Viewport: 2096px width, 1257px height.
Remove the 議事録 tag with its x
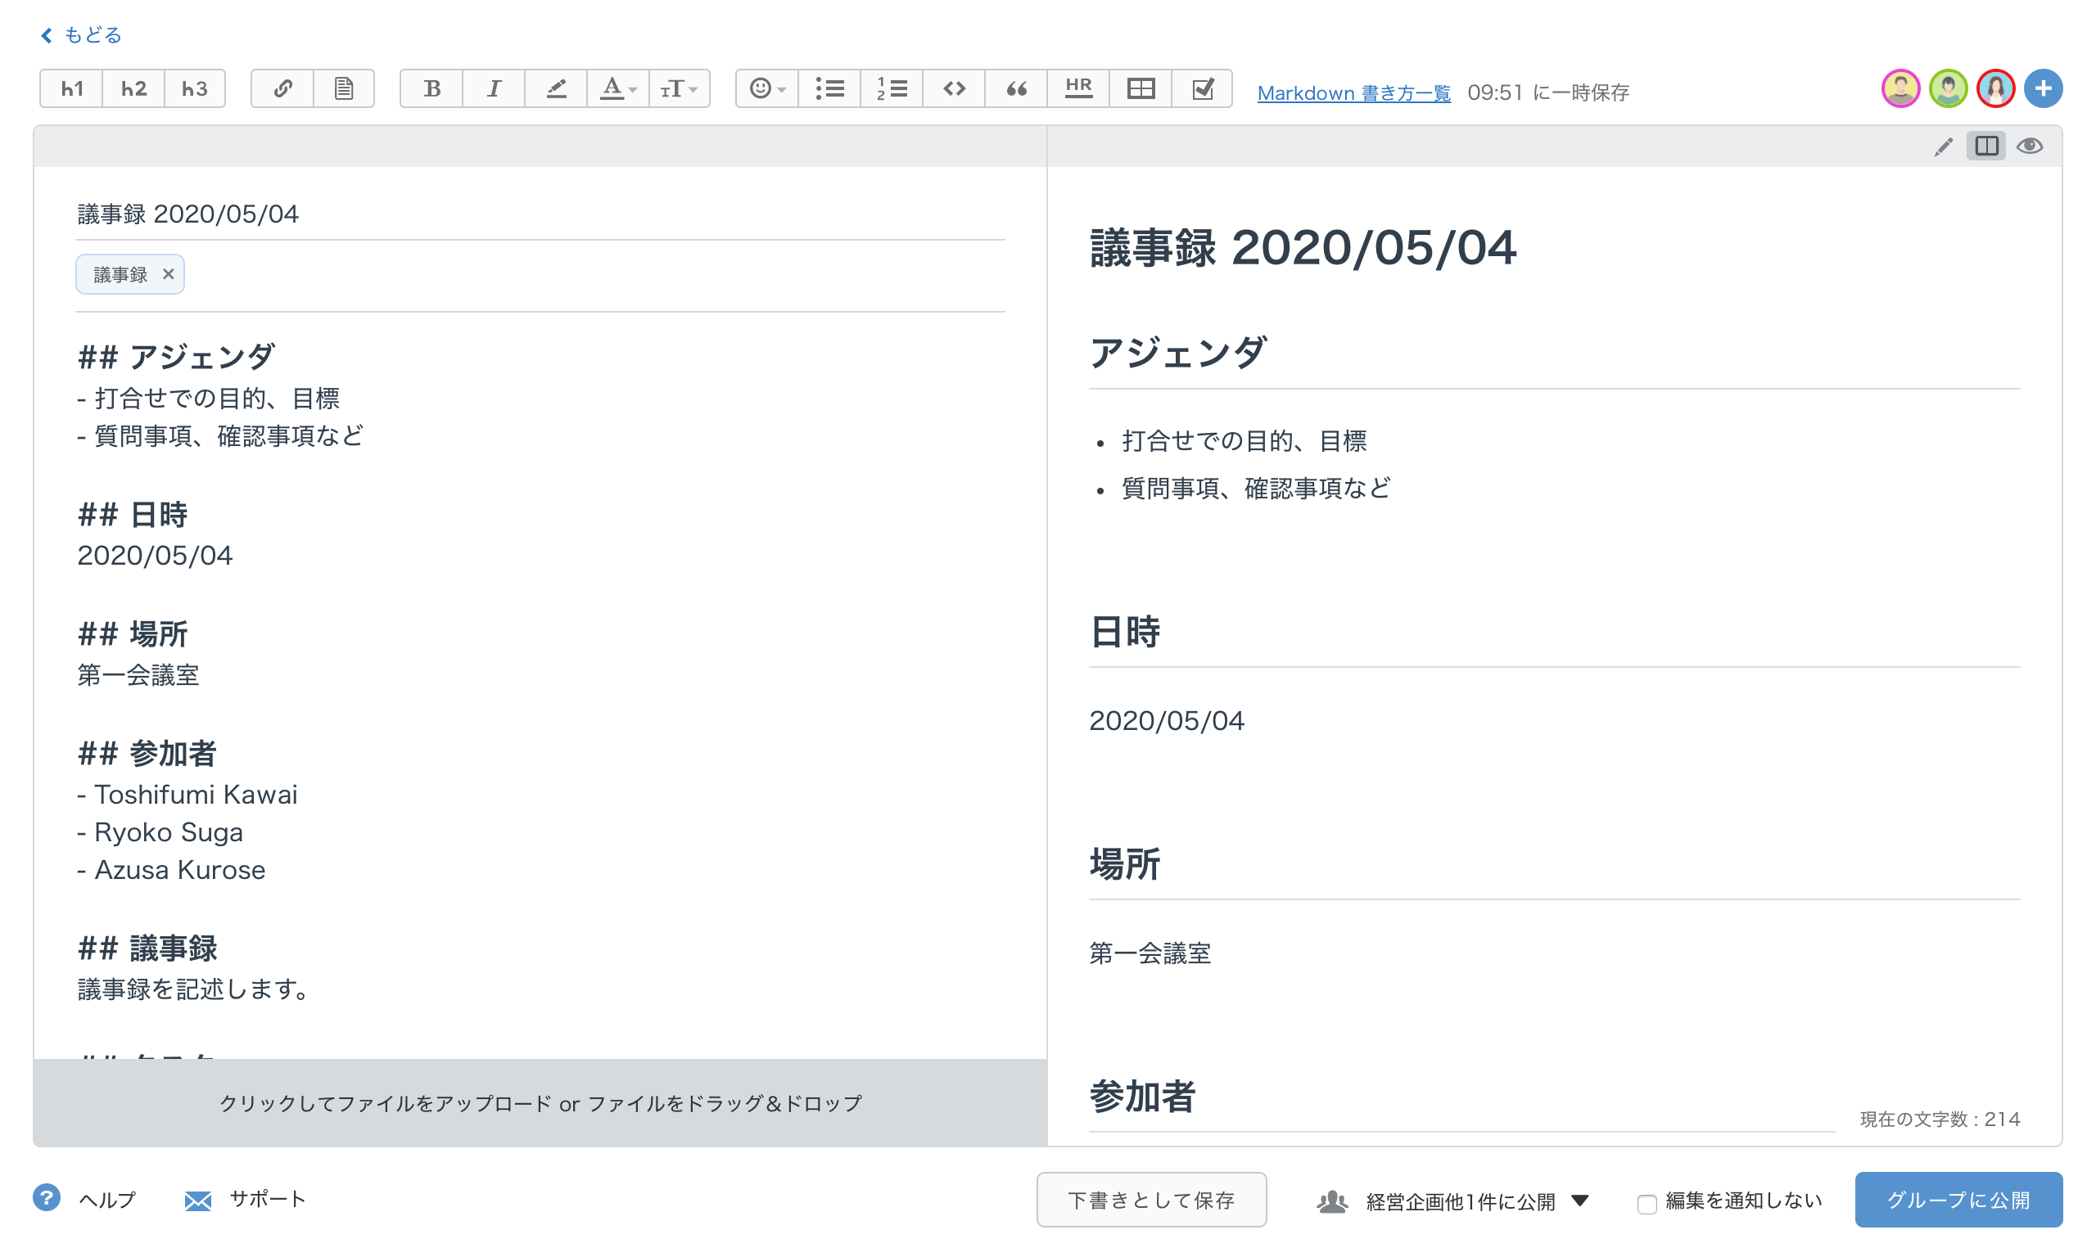click(x=168, y=273)
